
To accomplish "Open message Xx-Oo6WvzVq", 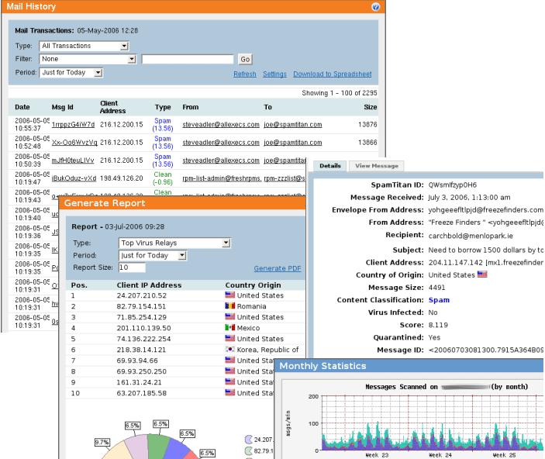I will [74, 143].
